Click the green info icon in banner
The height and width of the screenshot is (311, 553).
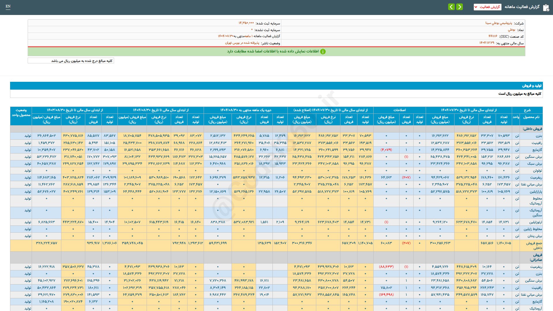pyautogui.click(x=323, y=52)
